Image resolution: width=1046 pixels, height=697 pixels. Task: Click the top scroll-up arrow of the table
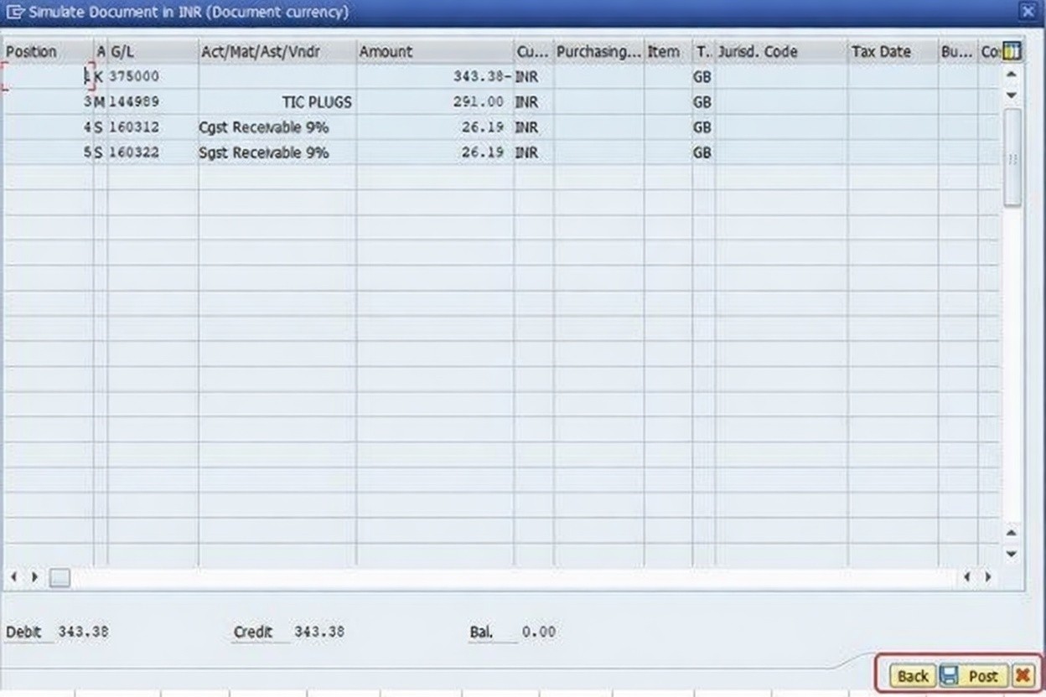(1012, 75)
